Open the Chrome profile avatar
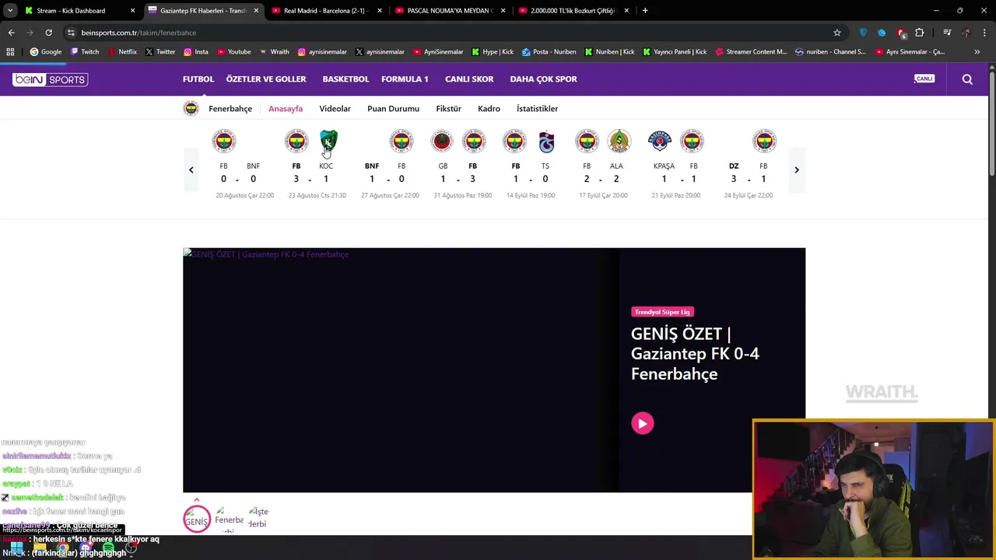The height and width of the screenshot is (560, 996). click(966, 33)
